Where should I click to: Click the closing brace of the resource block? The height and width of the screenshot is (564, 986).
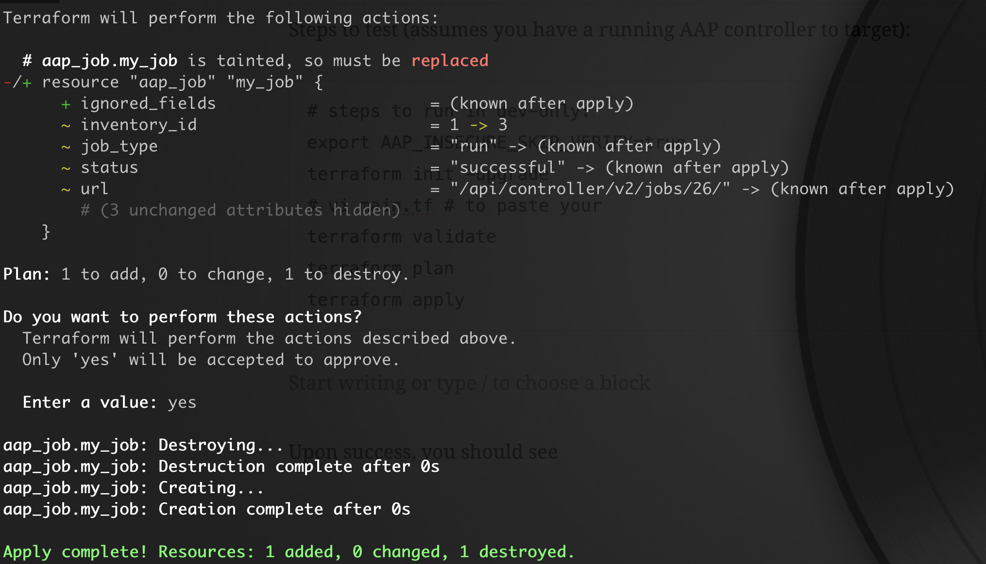click(x=46, y=232)
